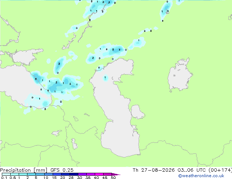Screen dimensions: 232x179
Task: Click the above-50 arrow tip of the legend
Action: (116, 174)
